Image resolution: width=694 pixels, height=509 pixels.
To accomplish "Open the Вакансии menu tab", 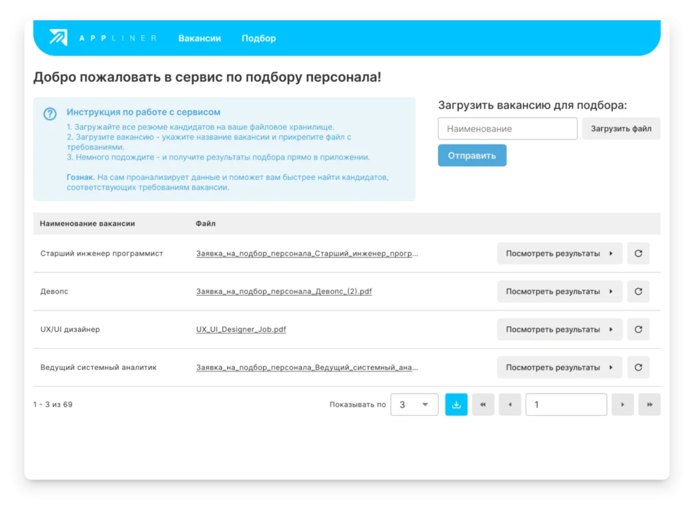I will (200, 38).
